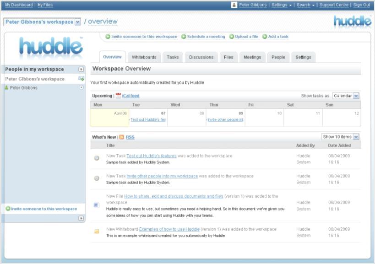Switch to the People tab
This screenshot has height=264, width=375.
[x=278, y=57]
